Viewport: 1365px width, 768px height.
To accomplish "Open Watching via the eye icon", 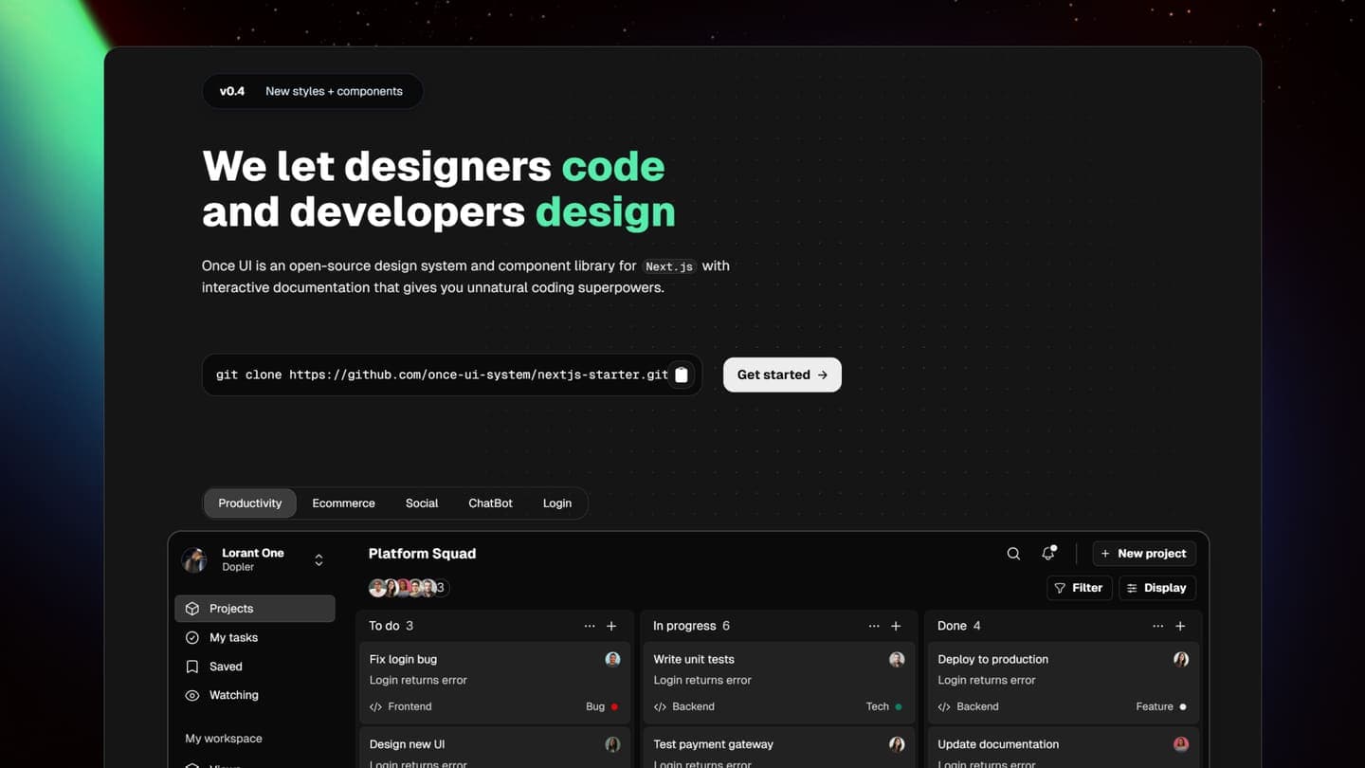I will [x=192, y=695].
